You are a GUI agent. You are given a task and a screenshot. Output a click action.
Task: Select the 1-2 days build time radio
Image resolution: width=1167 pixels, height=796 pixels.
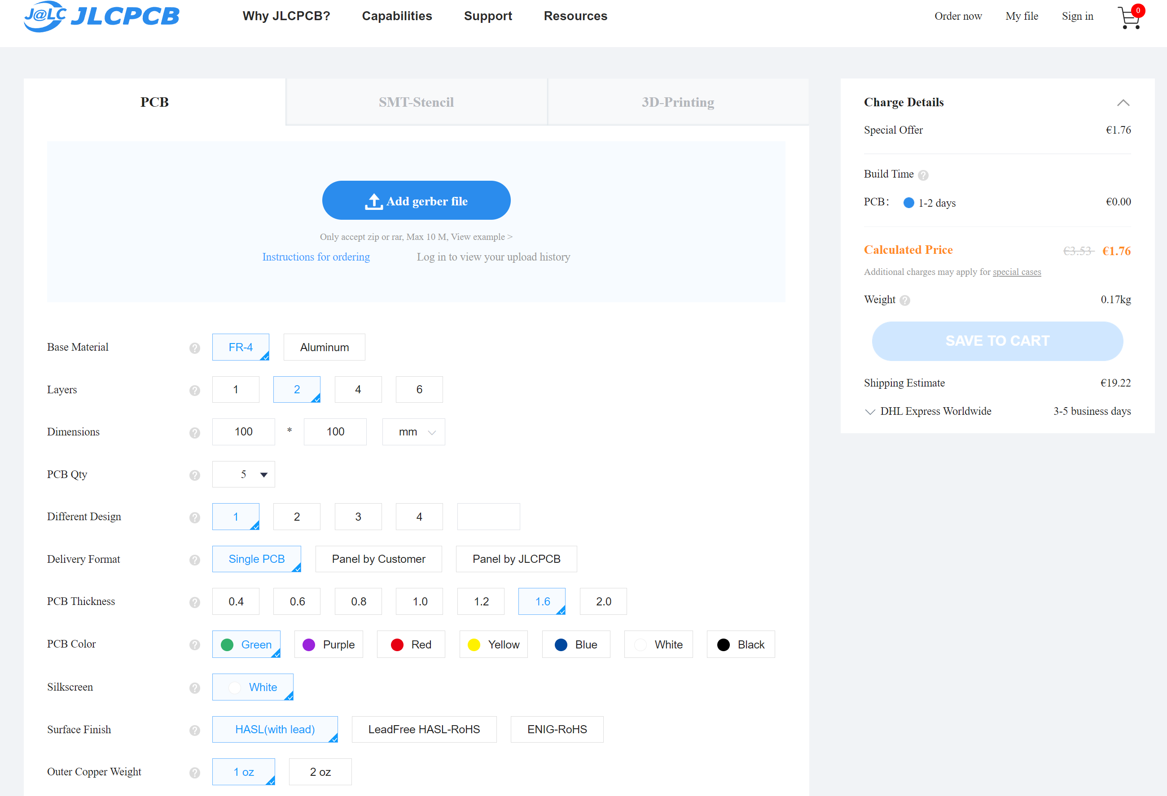pos(908,203)
